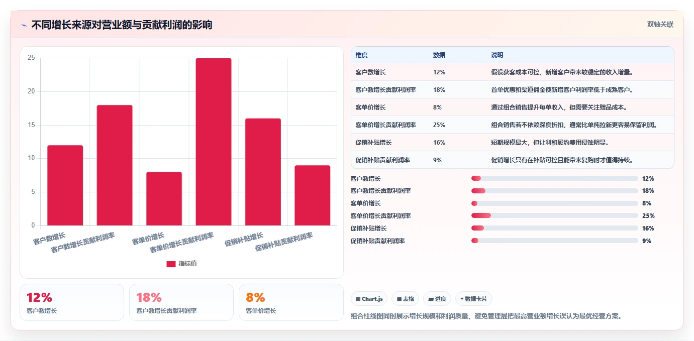Click the 双轴关联 label in the header
Viewport: 694px width, 341px height.
click(660, 25)
